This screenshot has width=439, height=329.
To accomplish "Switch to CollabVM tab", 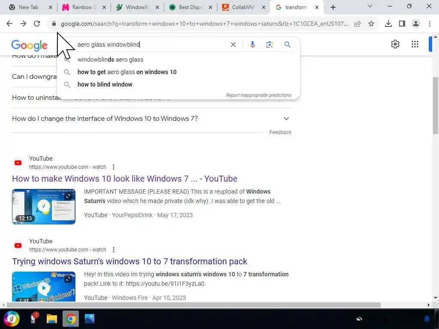I will coord(243,7).
